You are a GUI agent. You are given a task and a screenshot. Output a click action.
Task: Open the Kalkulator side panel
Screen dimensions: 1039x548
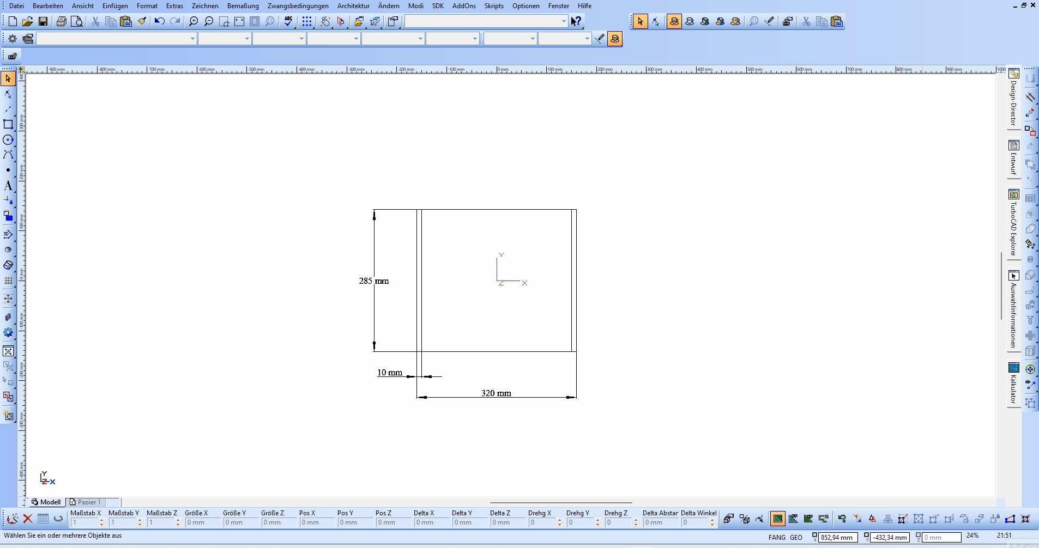[1013, 384]
